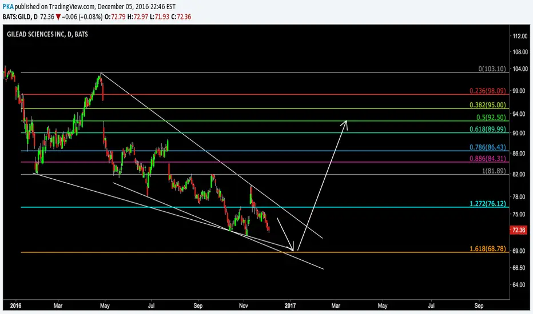Image resolution: width=533 pixels, height=314 pixels.
Task: Click the 90.00 price axis label
Action: 519,133
